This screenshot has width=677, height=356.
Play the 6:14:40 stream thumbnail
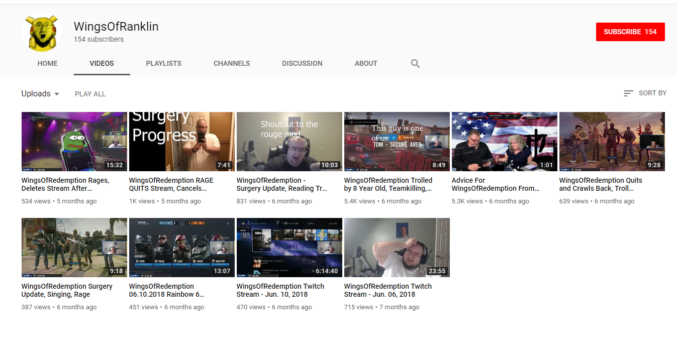coord(289,248)
